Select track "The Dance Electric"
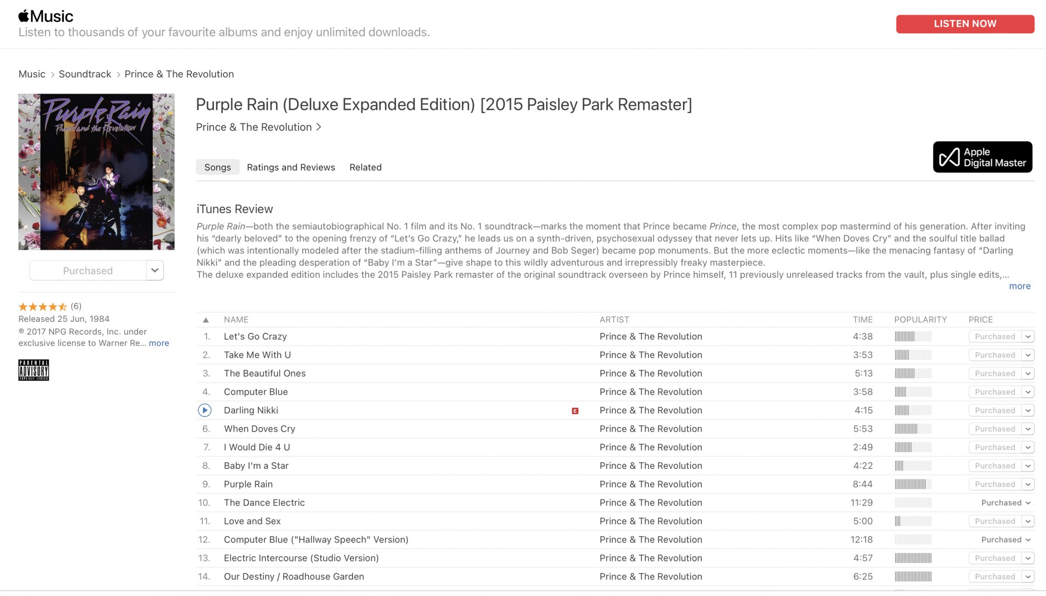The image size is (1046, 596). click(264, 503)
